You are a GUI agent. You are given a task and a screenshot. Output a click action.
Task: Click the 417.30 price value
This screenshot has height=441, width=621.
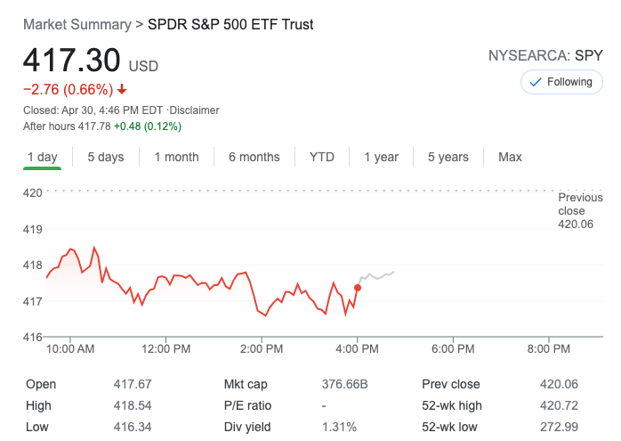click(x=71, y=61)
